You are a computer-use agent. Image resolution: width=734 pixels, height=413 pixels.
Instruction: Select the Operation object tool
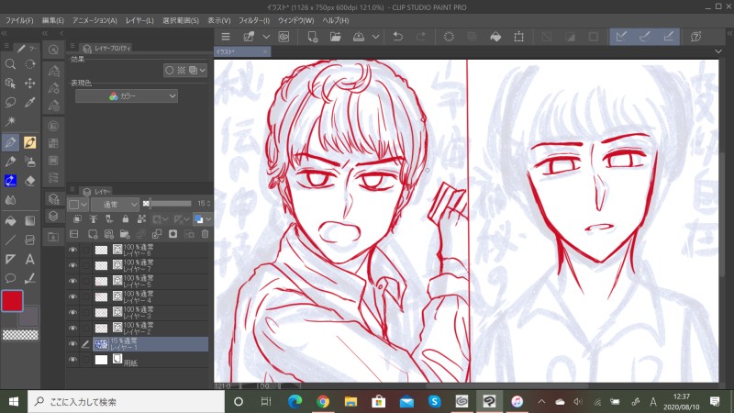(10, 84)
